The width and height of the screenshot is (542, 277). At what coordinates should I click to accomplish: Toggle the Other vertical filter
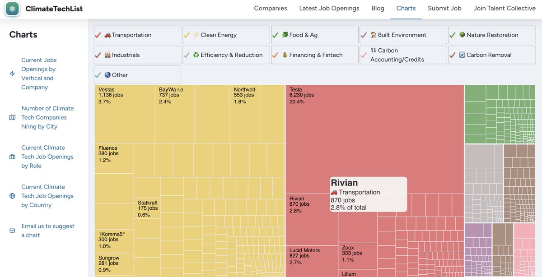point(137,75)
